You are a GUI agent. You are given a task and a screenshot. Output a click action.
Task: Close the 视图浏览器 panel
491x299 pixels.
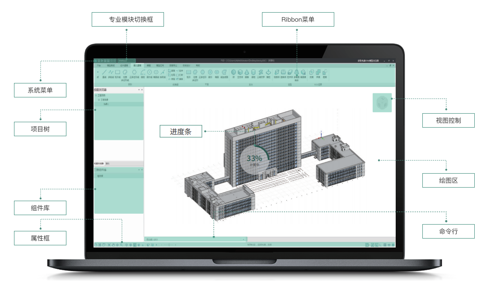[x=142, y=90]
